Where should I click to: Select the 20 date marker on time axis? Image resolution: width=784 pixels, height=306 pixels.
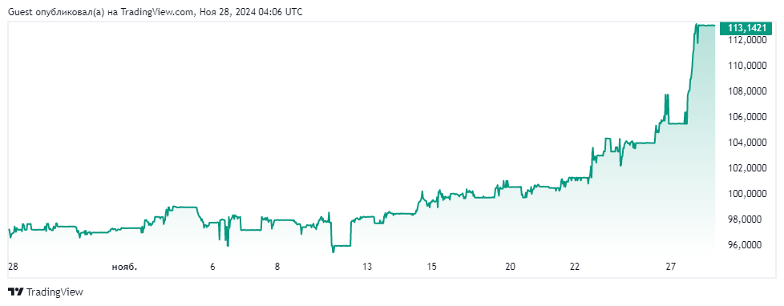510,267
